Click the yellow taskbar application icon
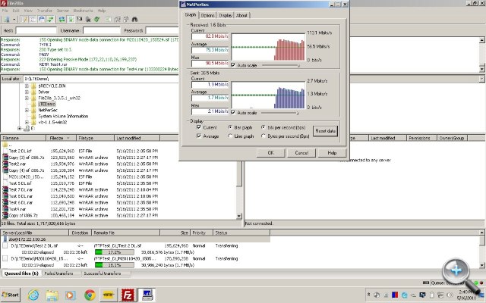 108,295
